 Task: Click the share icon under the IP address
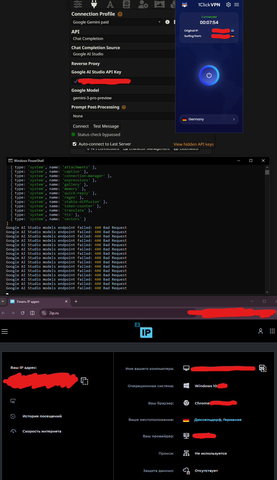(13, 401)
